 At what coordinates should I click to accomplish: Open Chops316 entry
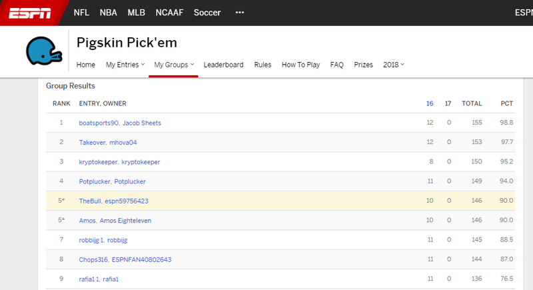[x=93, y=259]
